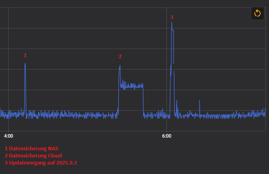Click the top of the first spike labeled 1
This screenshot has width=269, height=174.
(x=25, y=64)
